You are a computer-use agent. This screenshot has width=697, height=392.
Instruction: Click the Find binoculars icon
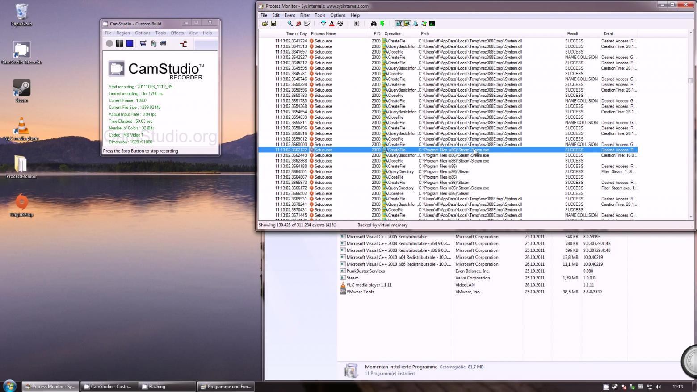tap(374, 24)
